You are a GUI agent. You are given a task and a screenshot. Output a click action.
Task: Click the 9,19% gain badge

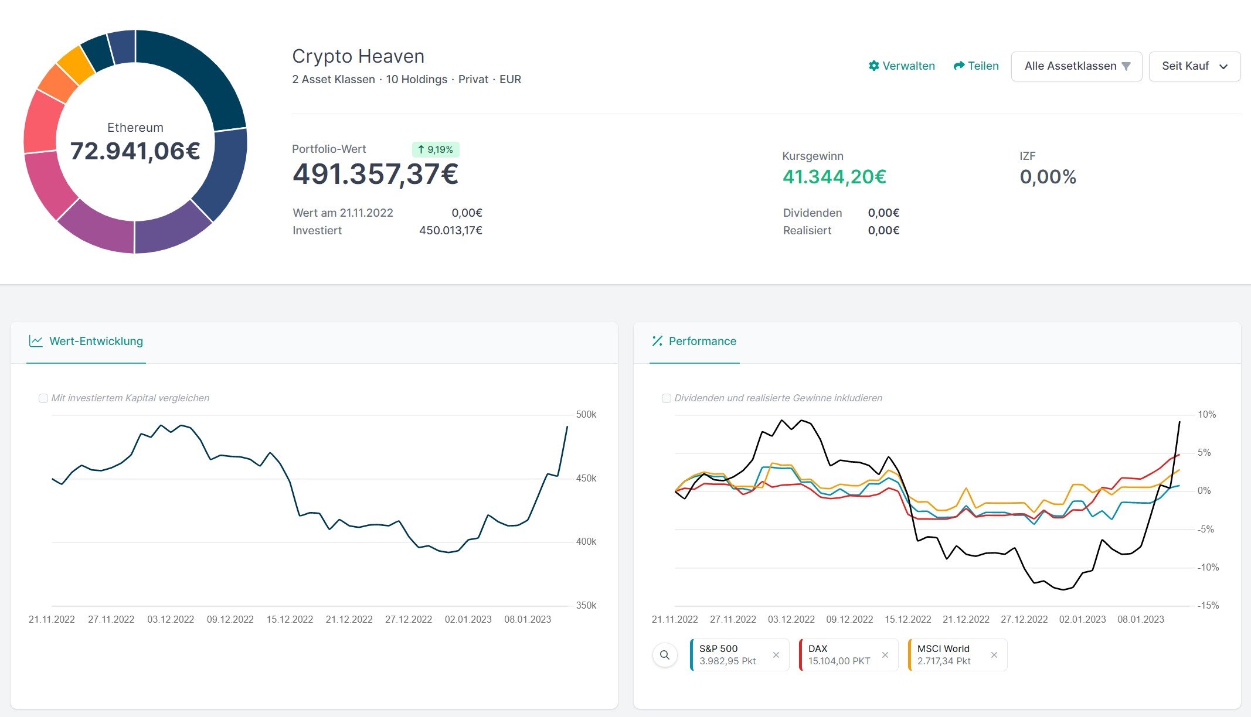coord(436,149)
